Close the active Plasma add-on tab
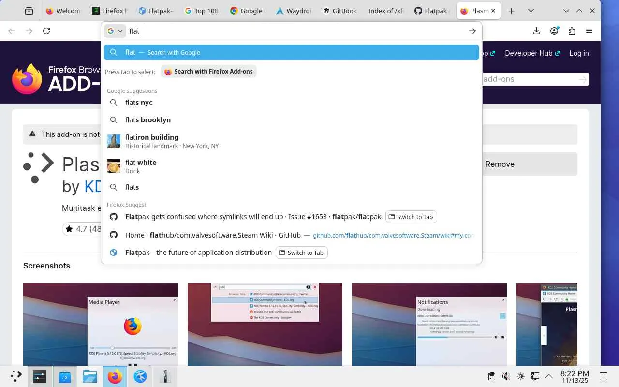This screenshot has width=619, height=387. point(493,11)
